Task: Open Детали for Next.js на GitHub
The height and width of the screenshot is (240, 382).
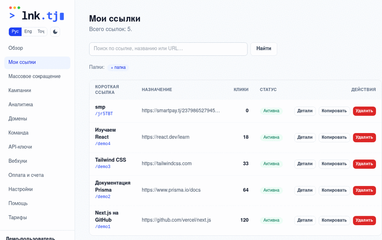Action: [x=305, y=220]
